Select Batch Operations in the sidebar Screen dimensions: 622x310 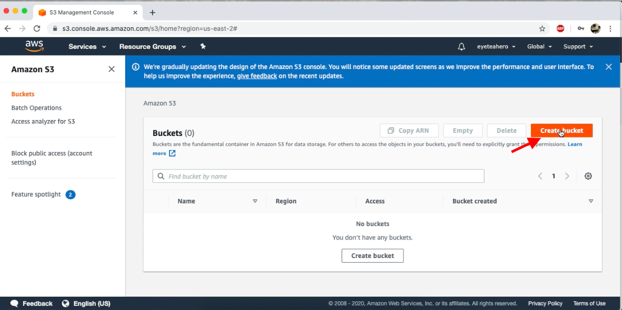coord(36,108)
